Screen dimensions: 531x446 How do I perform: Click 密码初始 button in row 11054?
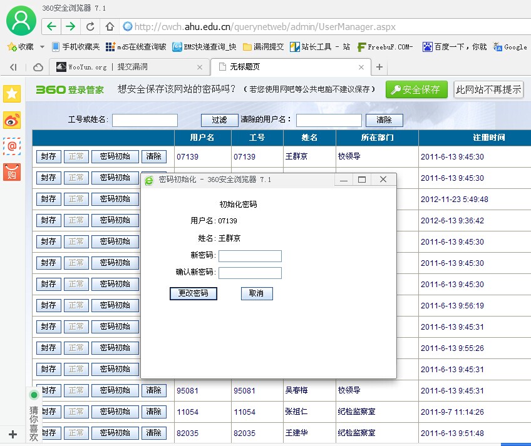click(115, 412)
